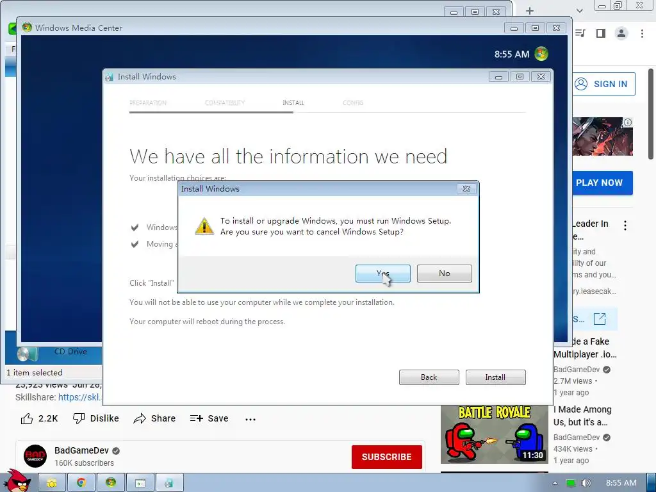Click the green network tray icon
The height and width of the screenshot is (492, 656).
pos(571,483)
